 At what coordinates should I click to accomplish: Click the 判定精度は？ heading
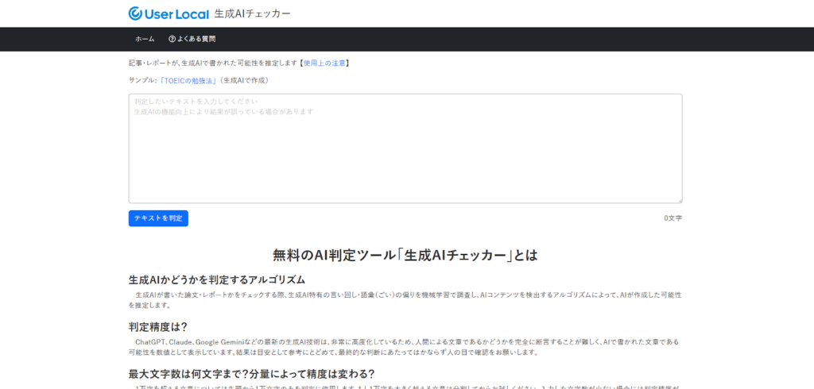(x=158, y=326)
